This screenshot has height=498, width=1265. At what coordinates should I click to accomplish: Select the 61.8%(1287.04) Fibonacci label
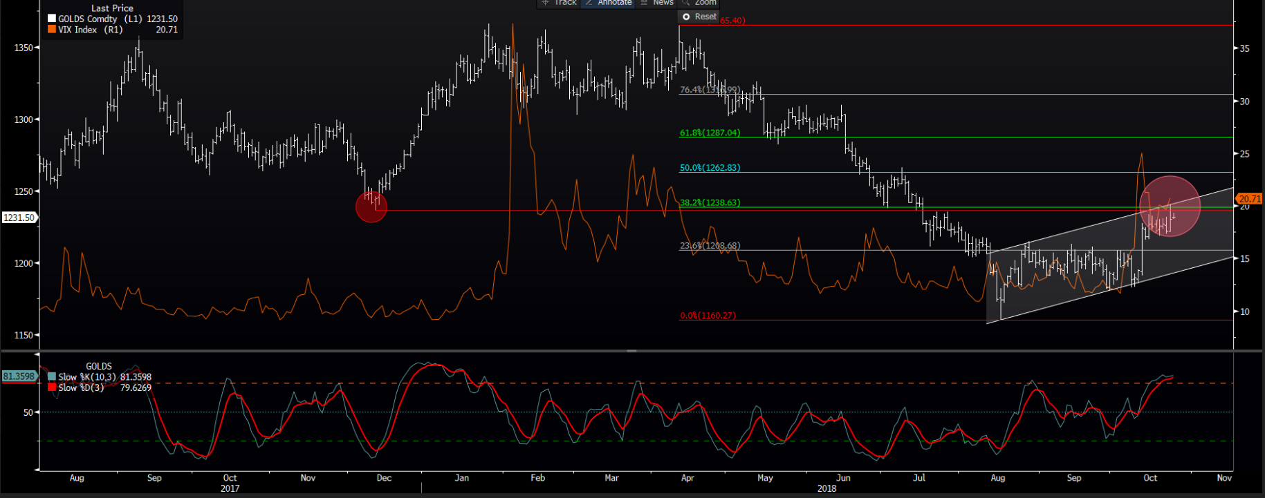pos(710,133)
